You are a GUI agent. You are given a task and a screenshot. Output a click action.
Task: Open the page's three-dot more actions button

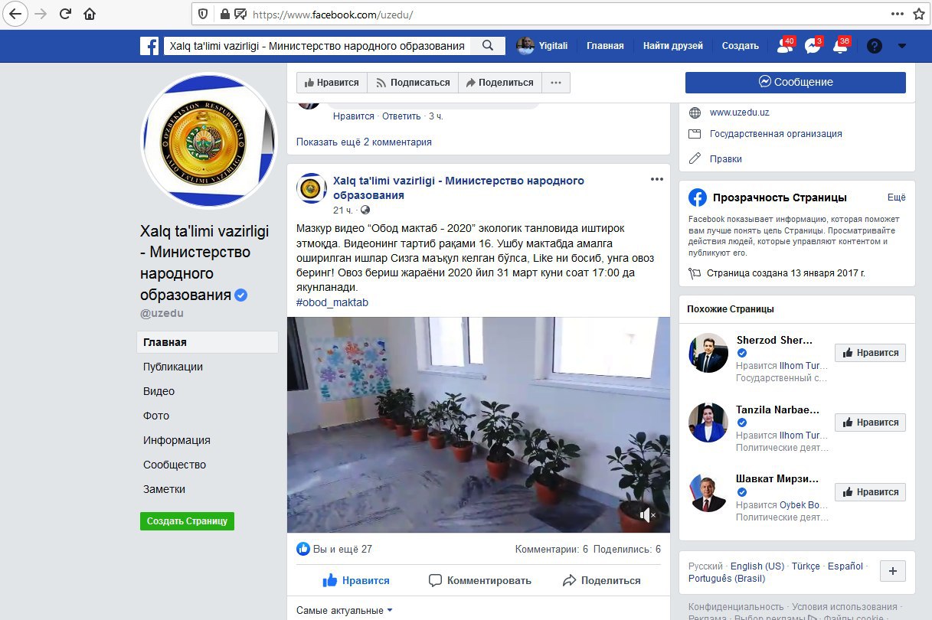556,83
